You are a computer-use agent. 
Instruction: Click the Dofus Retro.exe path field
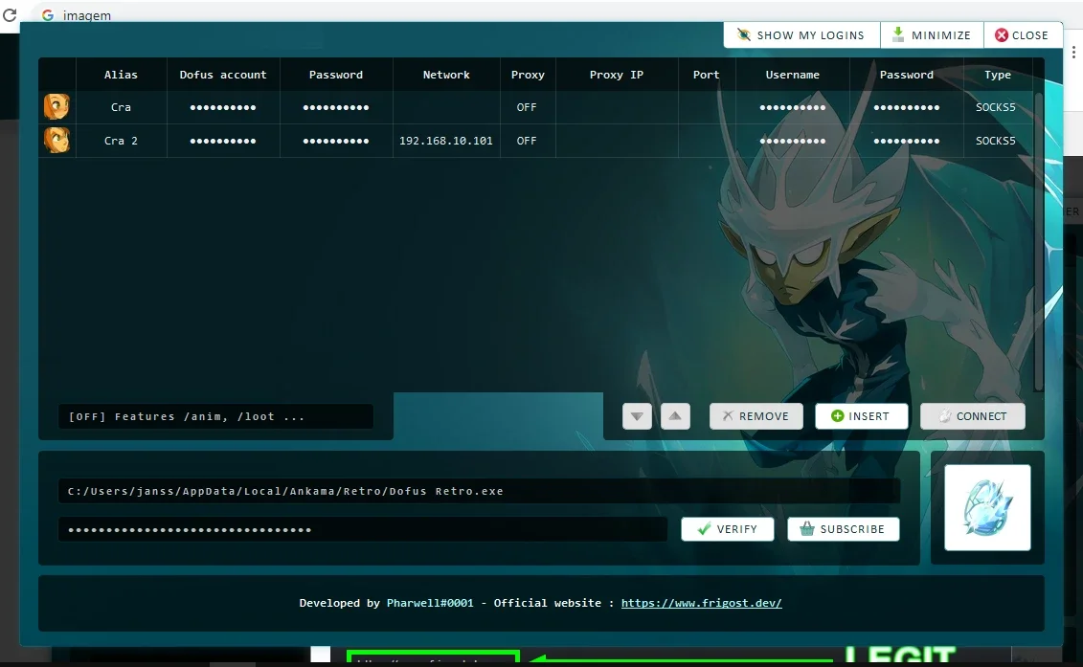click(480, 491)
